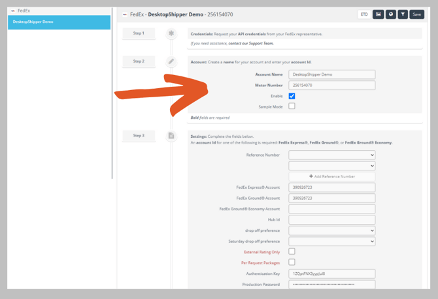
Task: Select the DesktopShipper Demo account in sidebar
Action: click(x=59, y=22)
